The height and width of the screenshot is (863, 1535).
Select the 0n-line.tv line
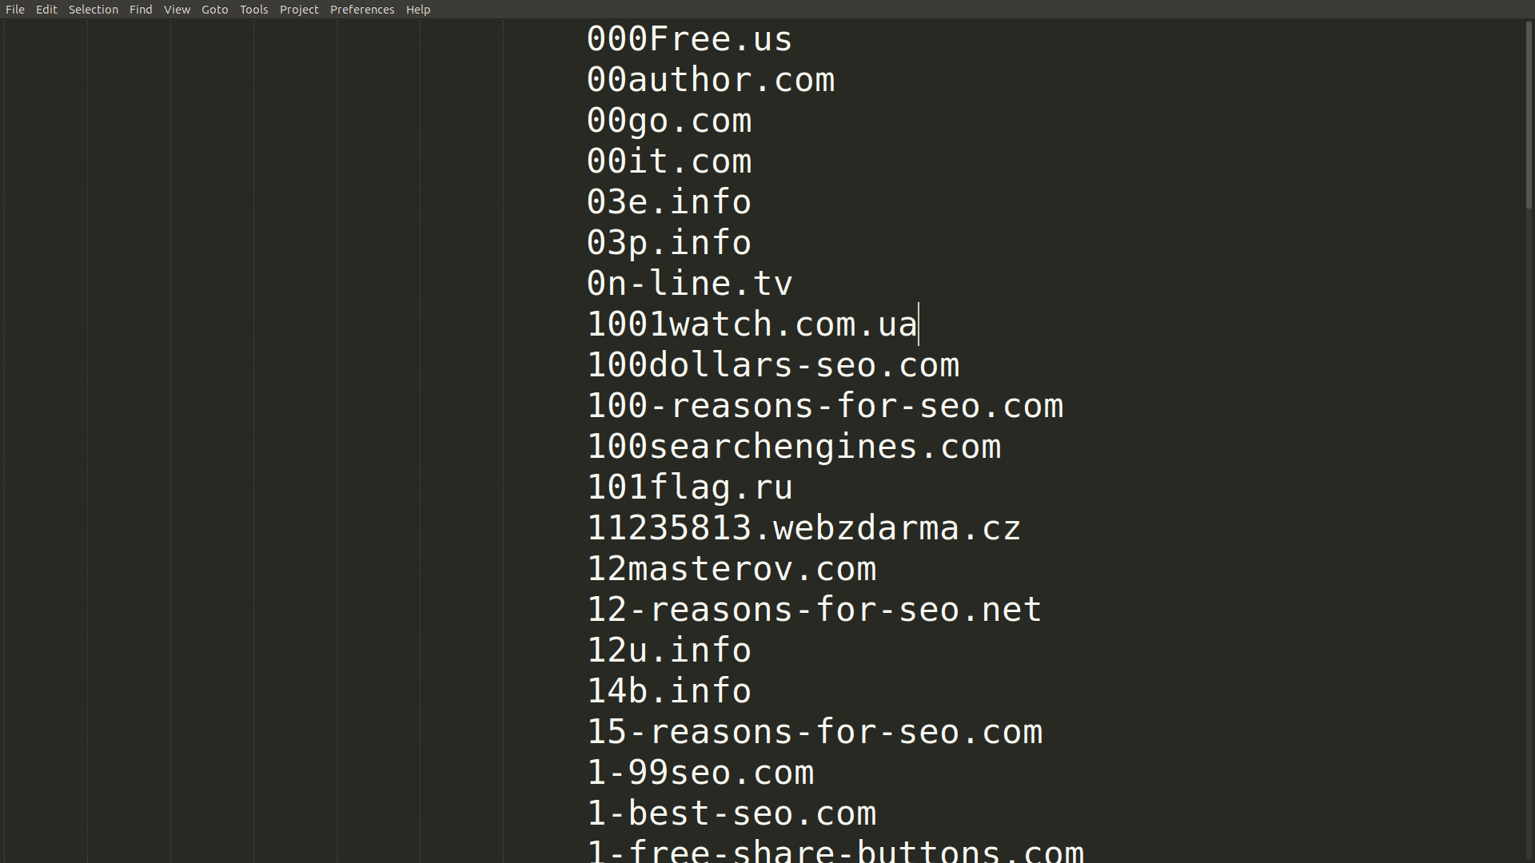pyautogui.click(x=689, y=282)
